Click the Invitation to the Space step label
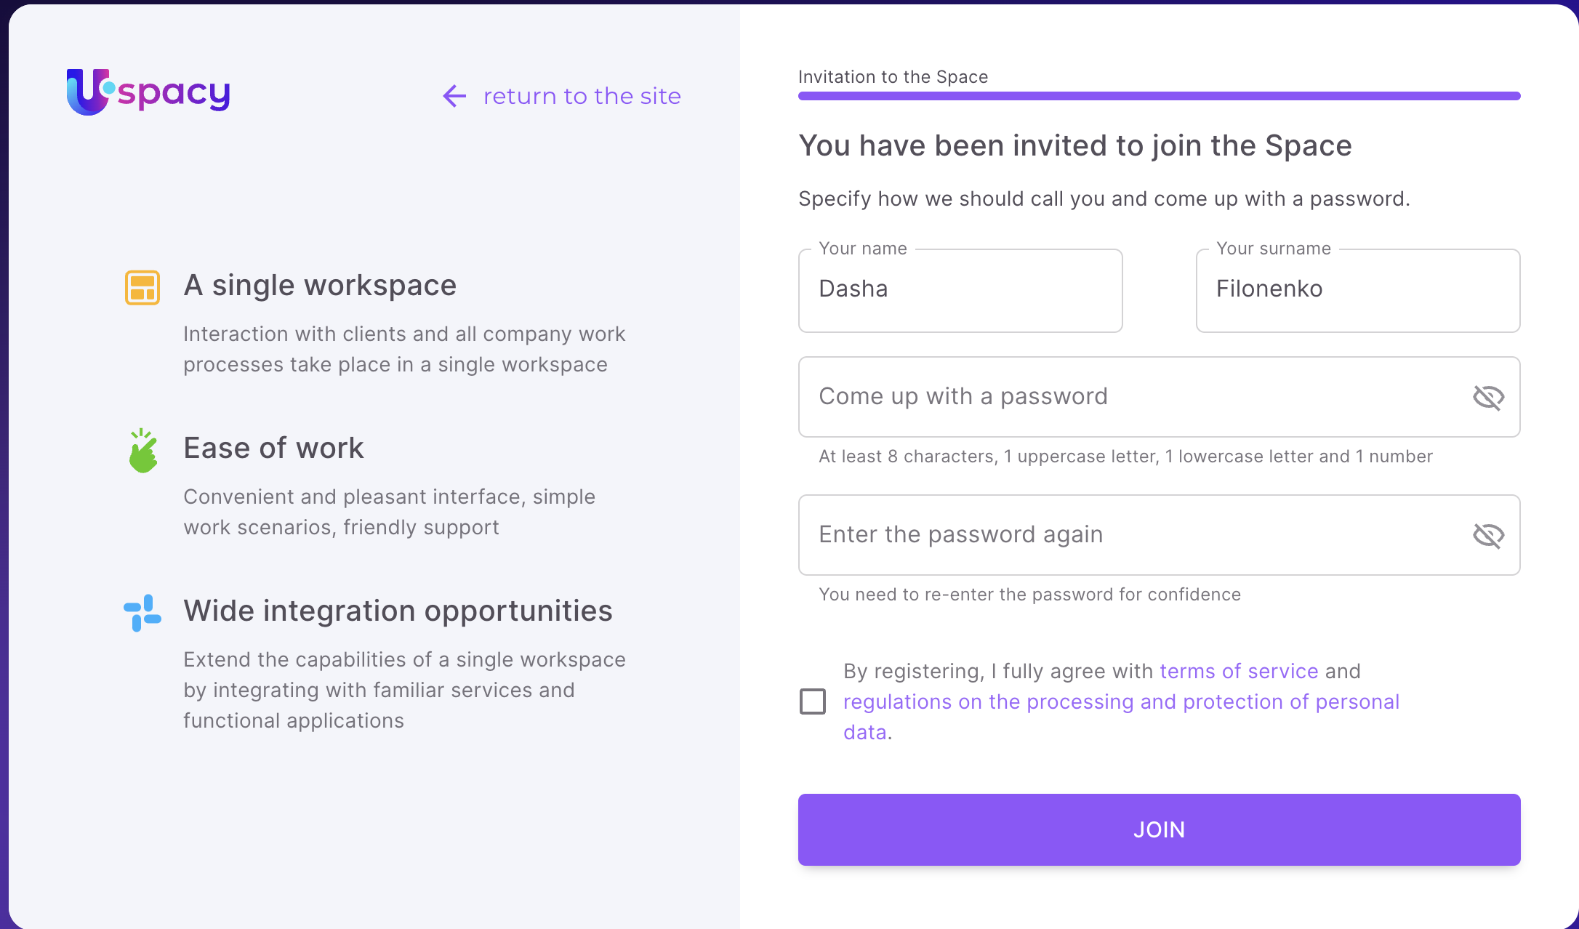This screenshot has height=929, width=1579. tap(893, 77)
